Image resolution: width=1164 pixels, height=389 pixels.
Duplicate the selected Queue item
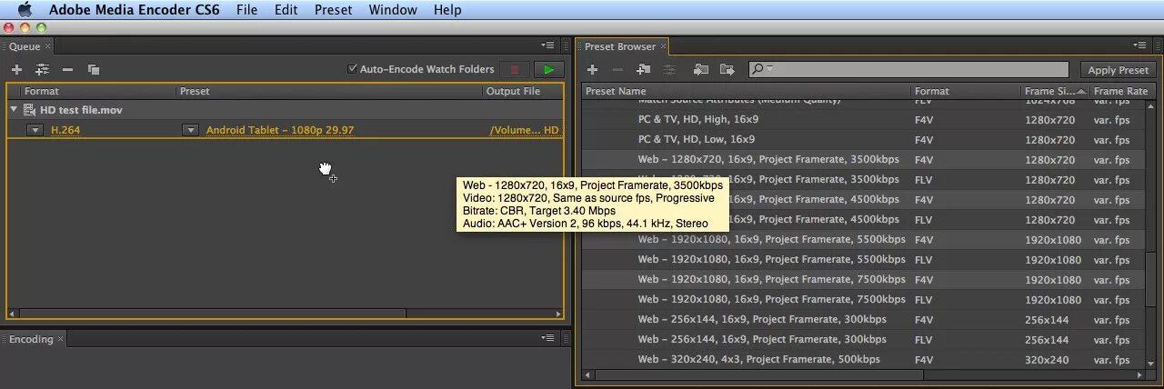coord(93,69)
